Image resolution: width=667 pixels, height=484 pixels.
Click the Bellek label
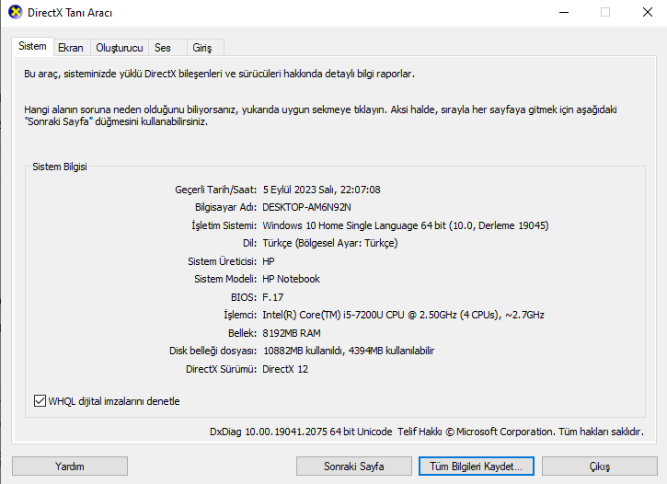(x=243, y=333)
